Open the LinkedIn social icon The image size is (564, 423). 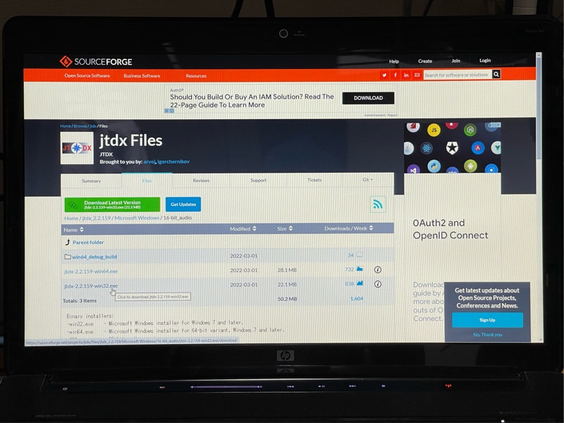pyautogui.click(x=406, y=75)
